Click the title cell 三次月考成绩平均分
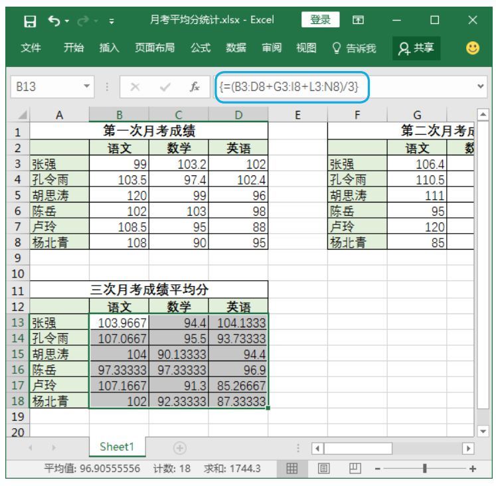 tap(149, 289)
